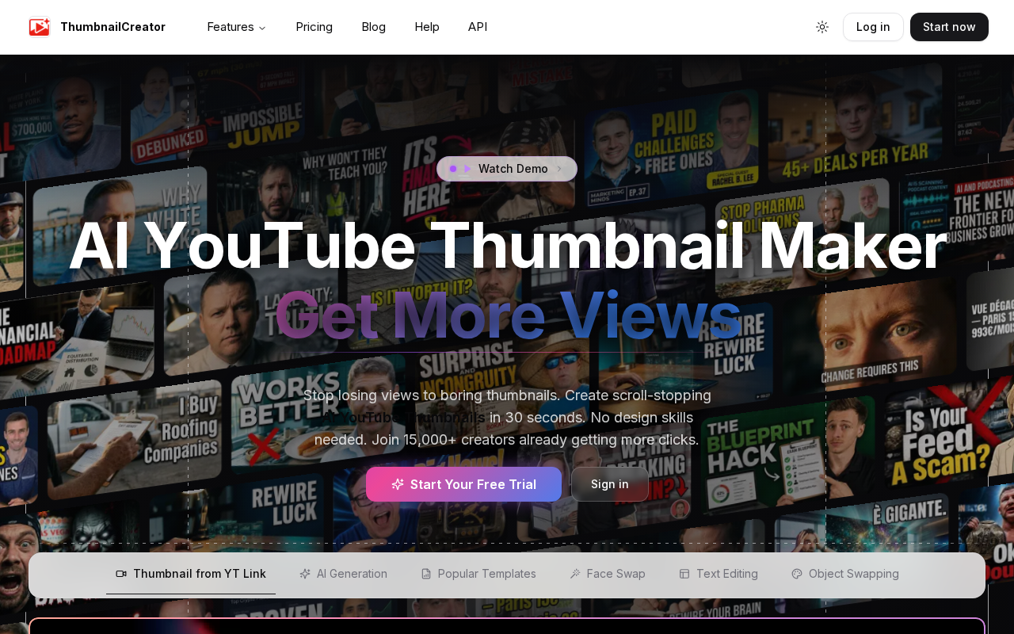Open the Help menu item
1014x634 pixels.
coord(427,27)
